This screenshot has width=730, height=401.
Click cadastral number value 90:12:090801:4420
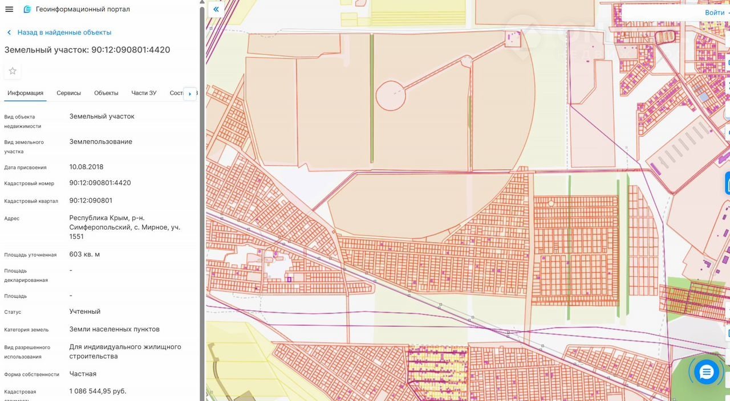pyautogui.click(x=100, y=183)
